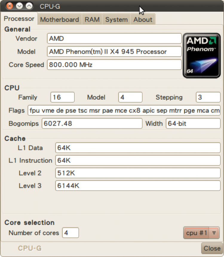
Task: Click the CPU-G window title text
Action: tap(50, 6)
